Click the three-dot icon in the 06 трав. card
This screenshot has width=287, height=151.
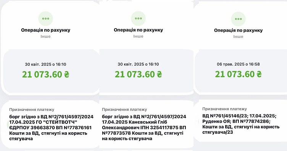(238, 19)
